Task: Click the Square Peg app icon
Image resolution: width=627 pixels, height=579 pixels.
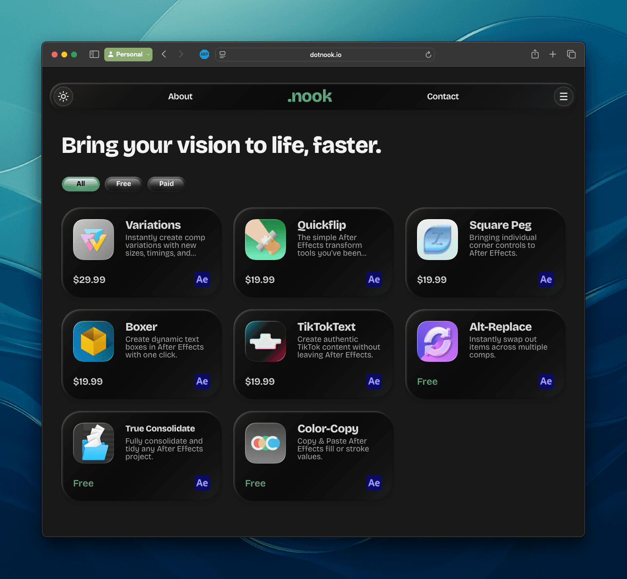Action: 437,240
